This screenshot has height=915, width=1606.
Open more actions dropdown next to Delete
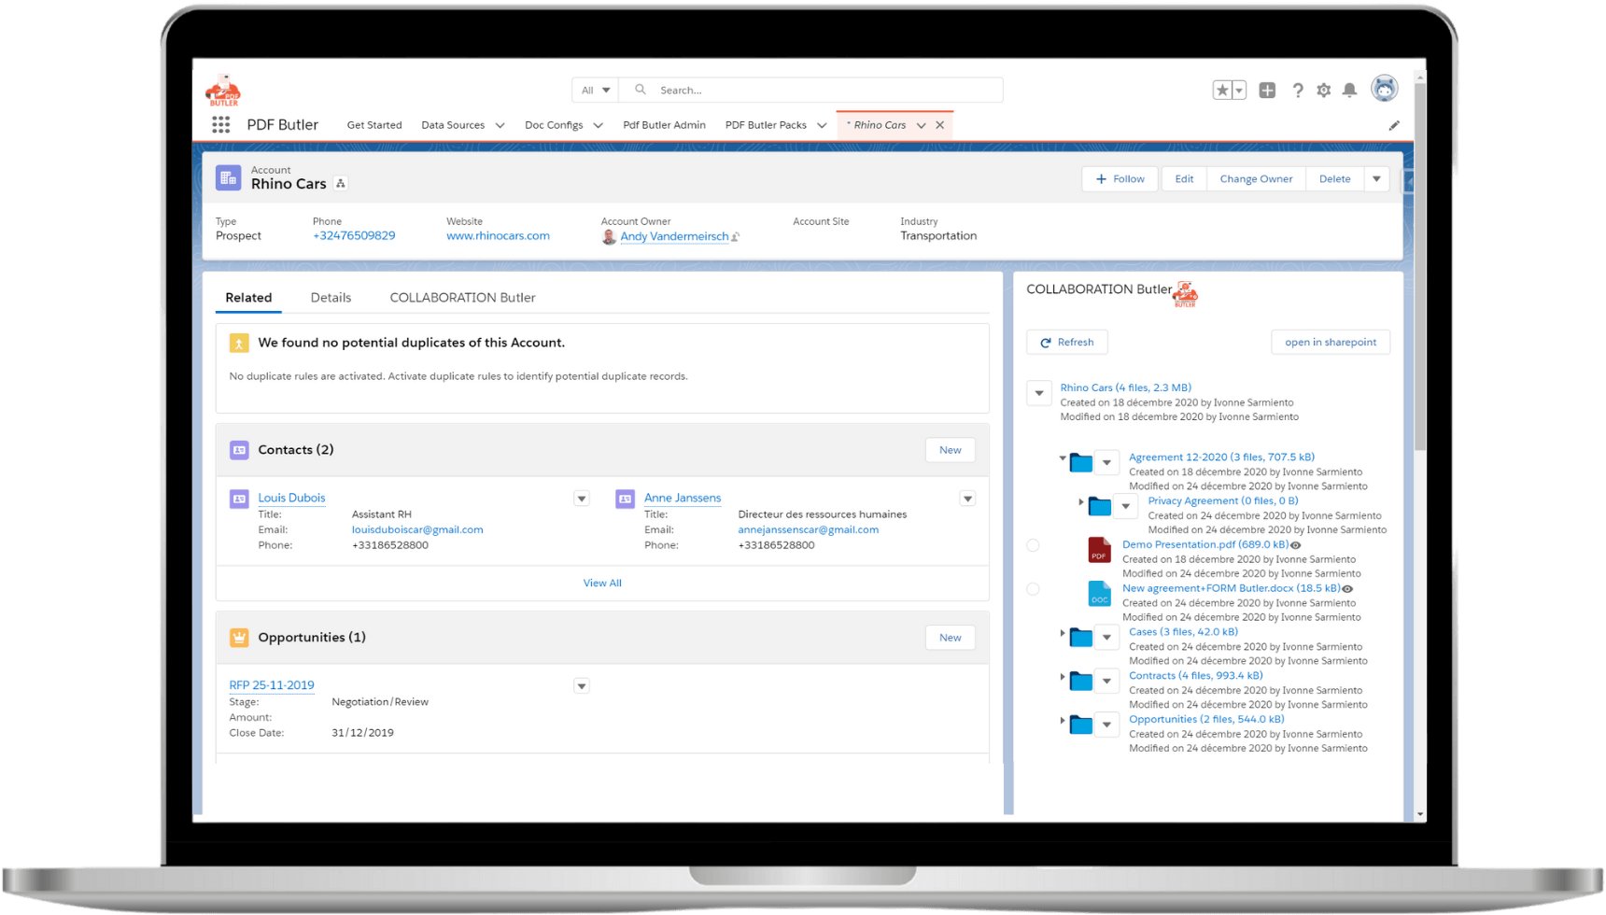1377,179
